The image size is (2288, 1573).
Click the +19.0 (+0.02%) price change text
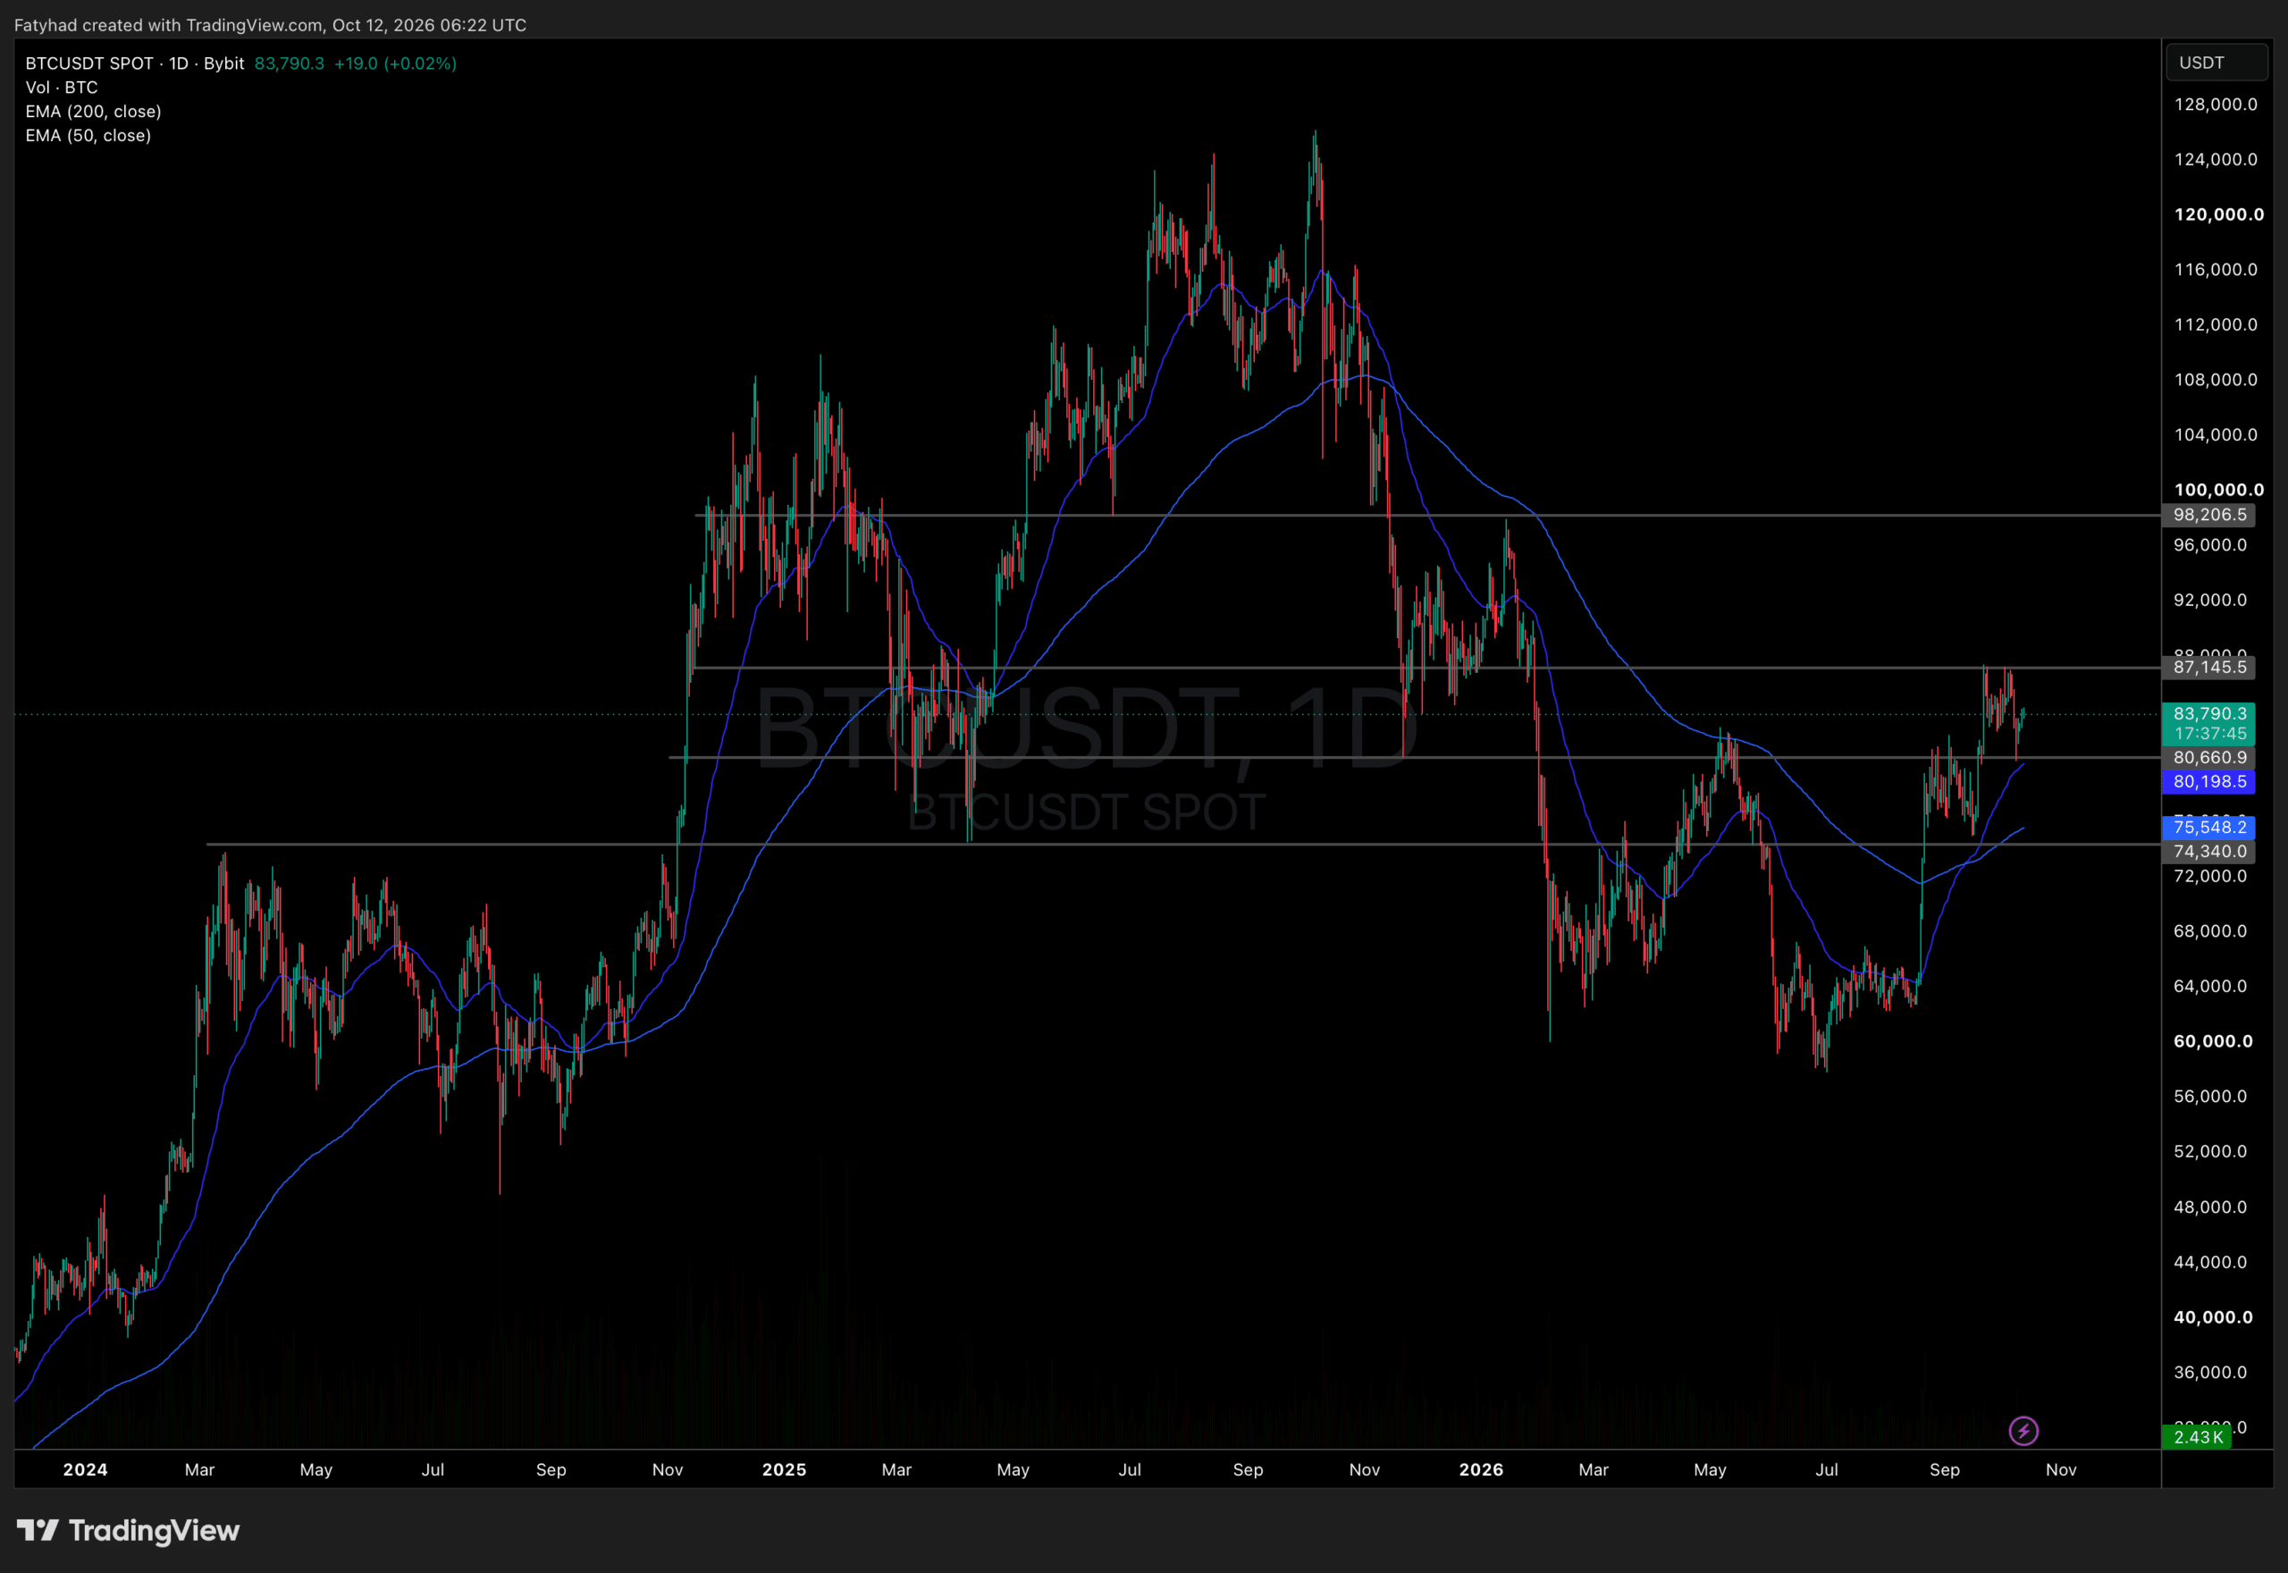point(395,63)
